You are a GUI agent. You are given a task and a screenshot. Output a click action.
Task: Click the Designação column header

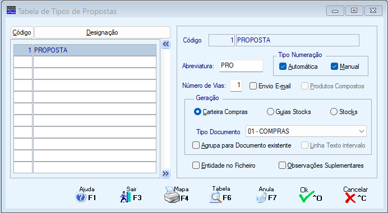click(x=102, y=32)
